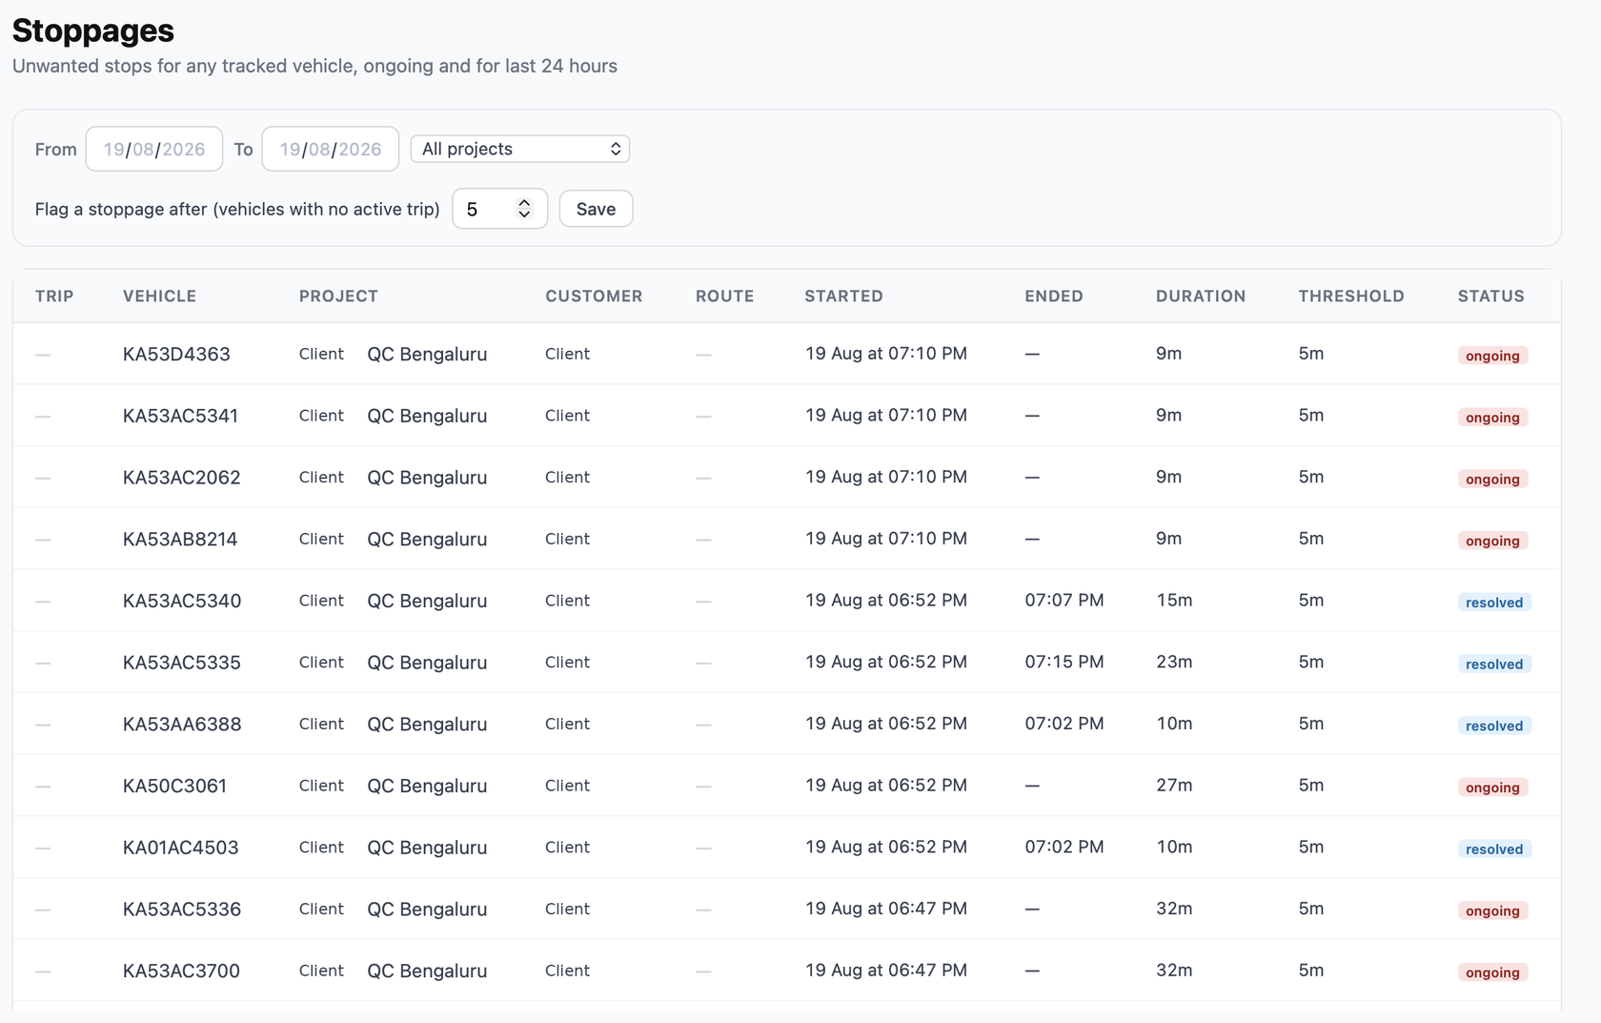Viewport: 1601px width, 1023px height.
Task: Click the resolved badge for KA53AA6388
Action: click(x=1494, y=726)
